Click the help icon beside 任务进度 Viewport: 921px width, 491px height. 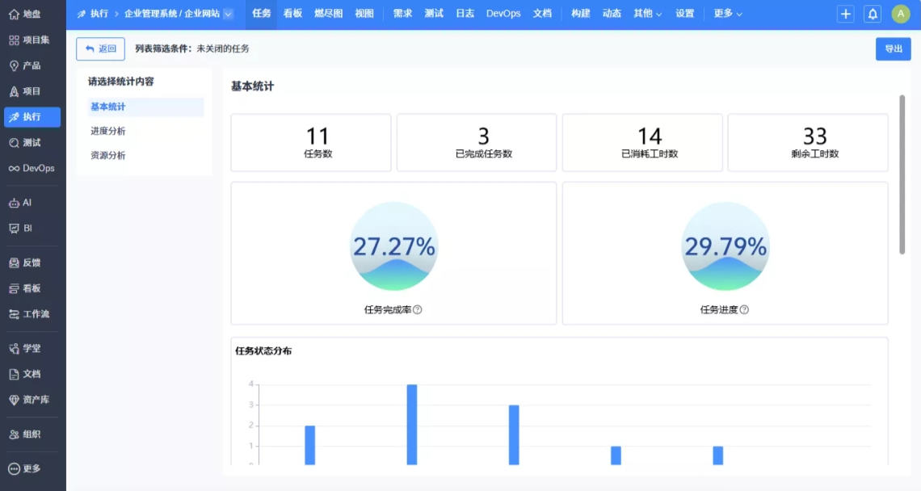tap(744, 309)
